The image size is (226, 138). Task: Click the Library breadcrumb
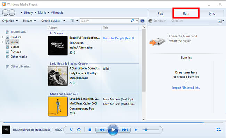click(28, 13)
